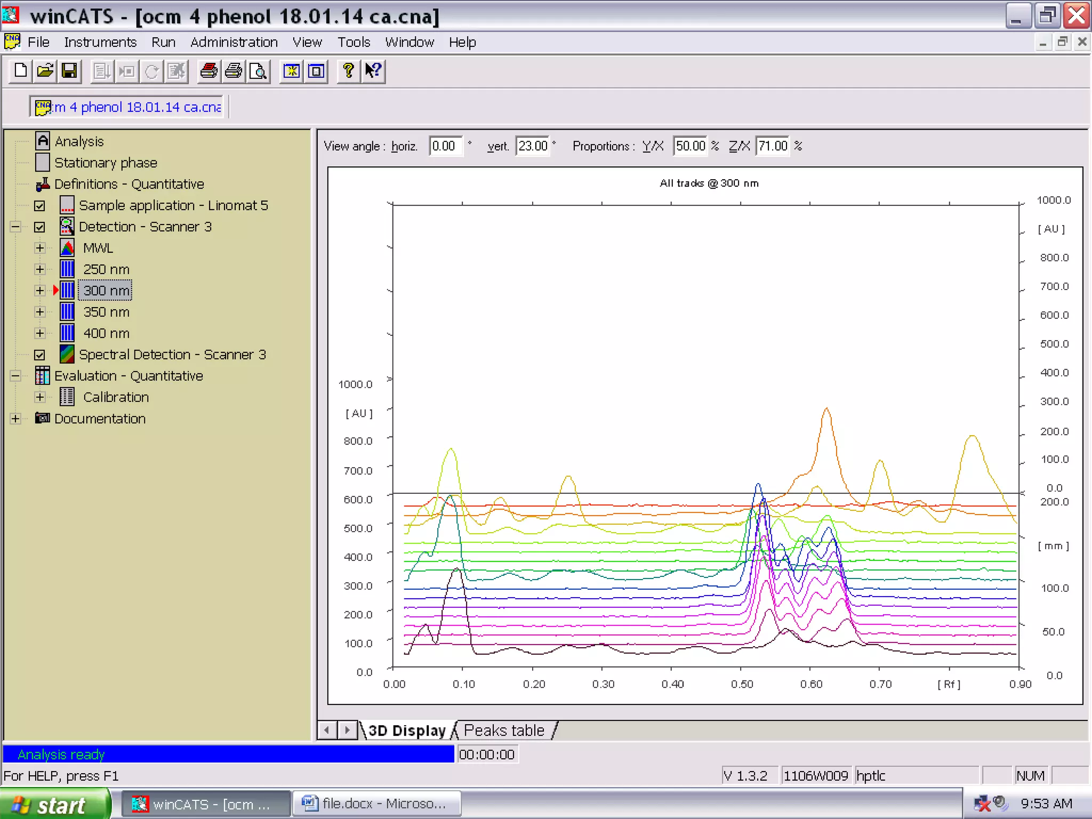Expand the Documentation tree node
This screenshot has width=1092, height=819.
[15, 419]
